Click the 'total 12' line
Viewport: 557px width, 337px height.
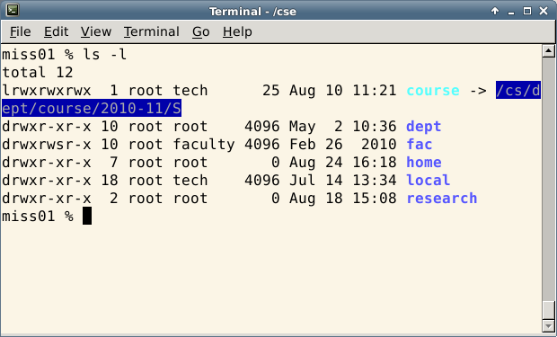pyautogui.click(x=38, y=73)
